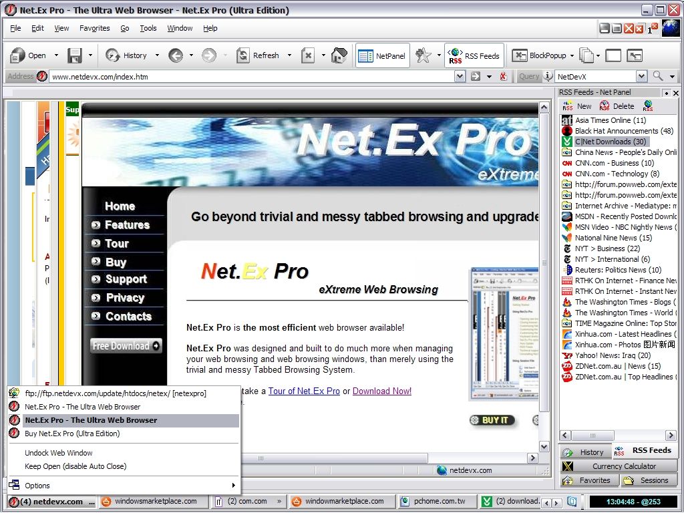Click the cascade windows copy icon
The width and height of the screenshot is (684, 513).
(x=586, y=55)
